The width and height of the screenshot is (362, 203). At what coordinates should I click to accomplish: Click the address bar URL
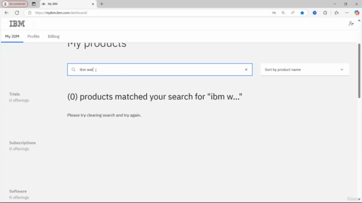[x=61, y=12]
